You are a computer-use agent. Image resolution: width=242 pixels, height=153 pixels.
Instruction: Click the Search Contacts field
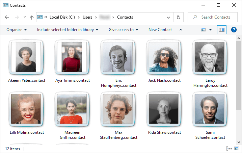[213, 17]
